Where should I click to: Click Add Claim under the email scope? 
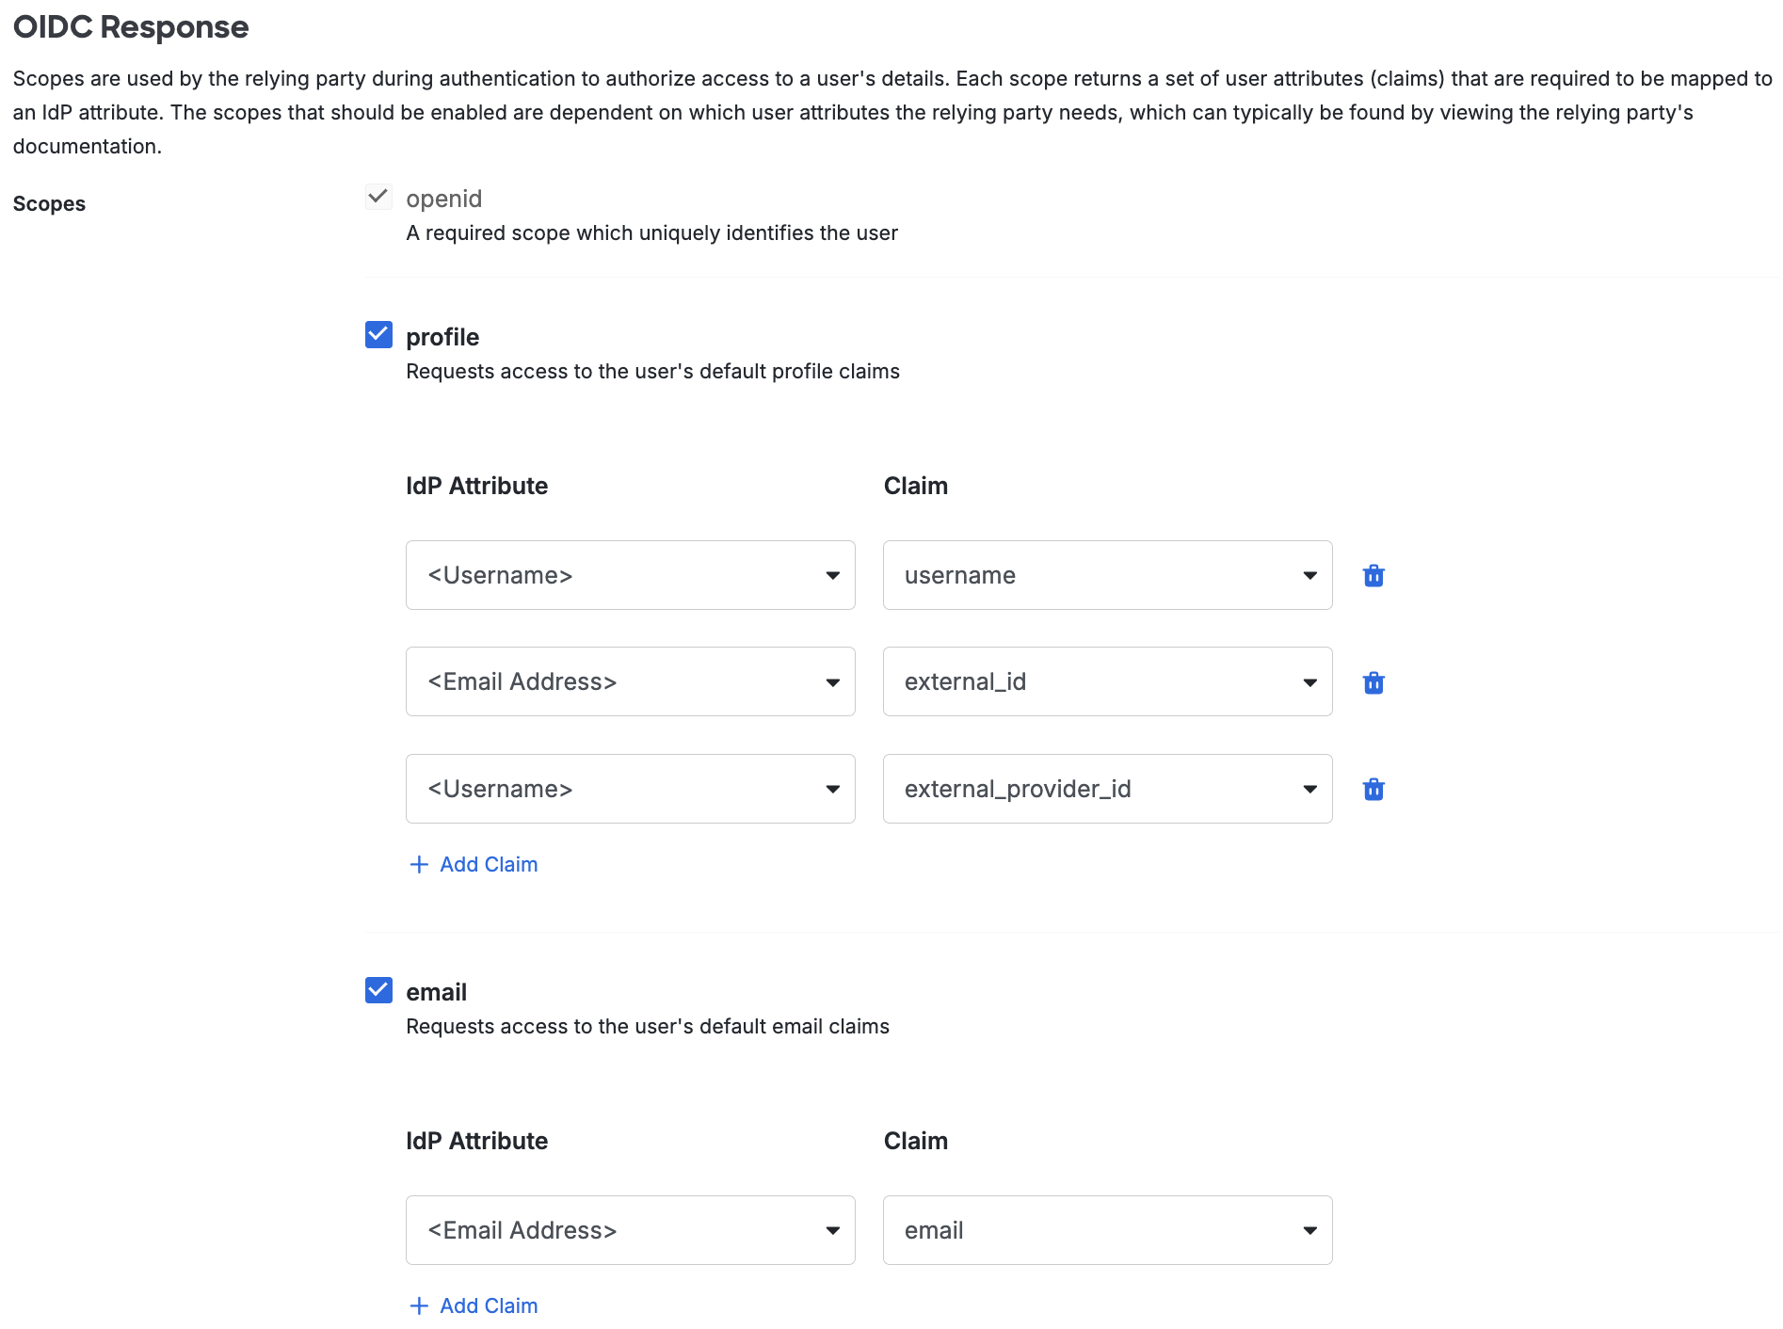pos(488,1305)
